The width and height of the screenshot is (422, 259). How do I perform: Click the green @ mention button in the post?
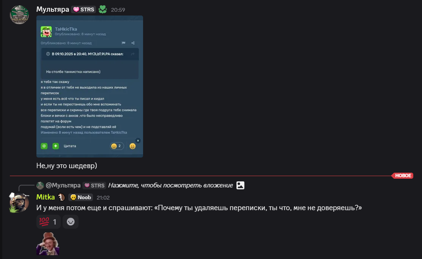click(44, 146)
